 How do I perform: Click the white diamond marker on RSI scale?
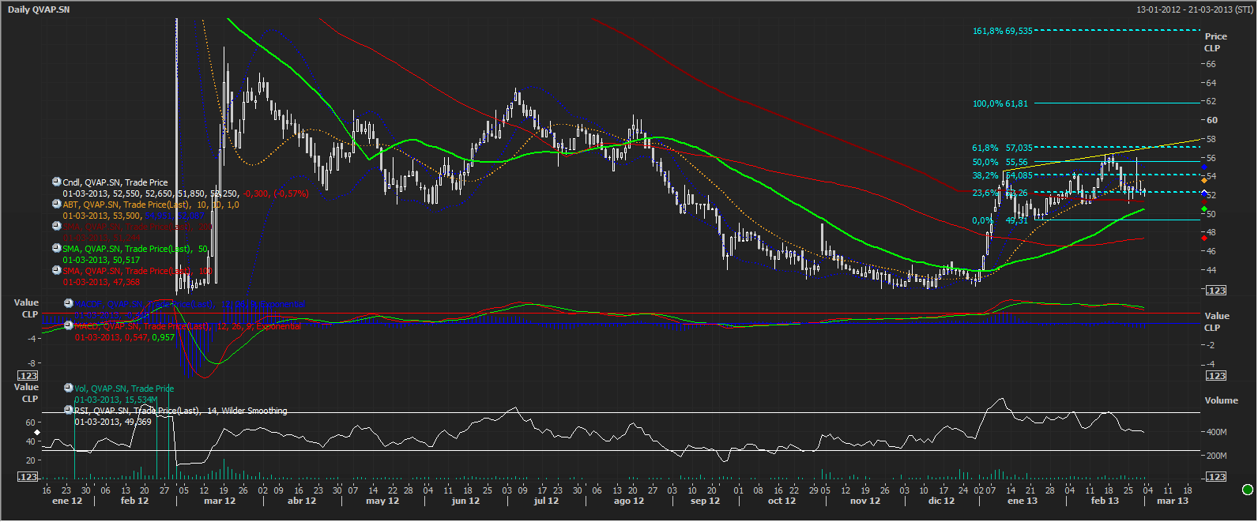pos(36,433)
